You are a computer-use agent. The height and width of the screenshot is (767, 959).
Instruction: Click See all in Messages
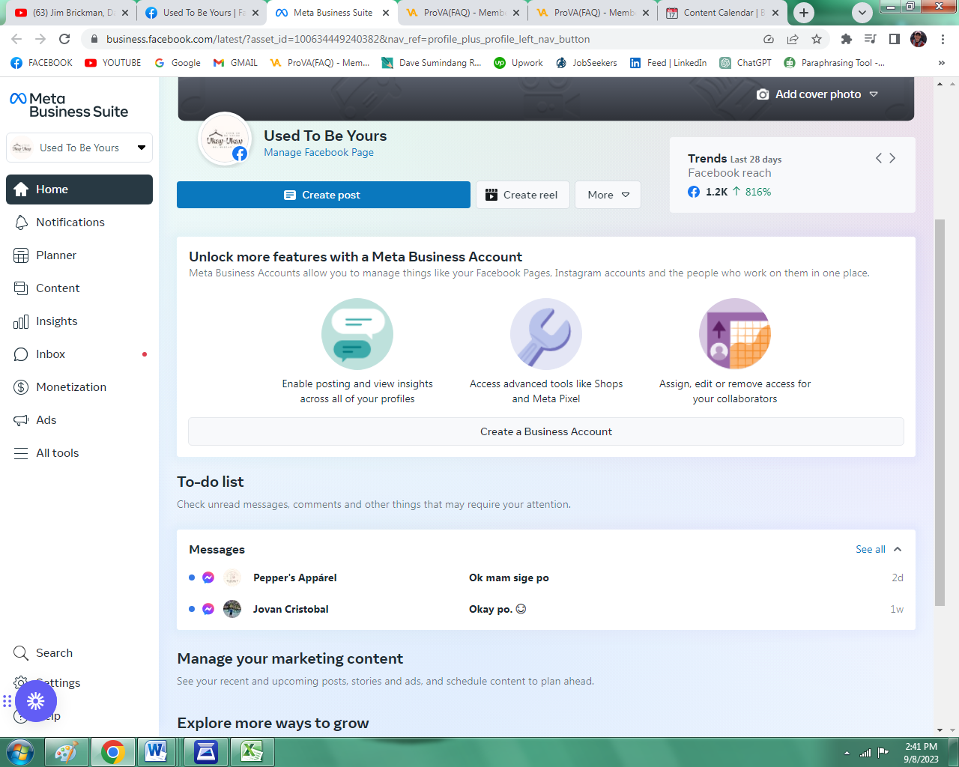(x=871, y=549)
